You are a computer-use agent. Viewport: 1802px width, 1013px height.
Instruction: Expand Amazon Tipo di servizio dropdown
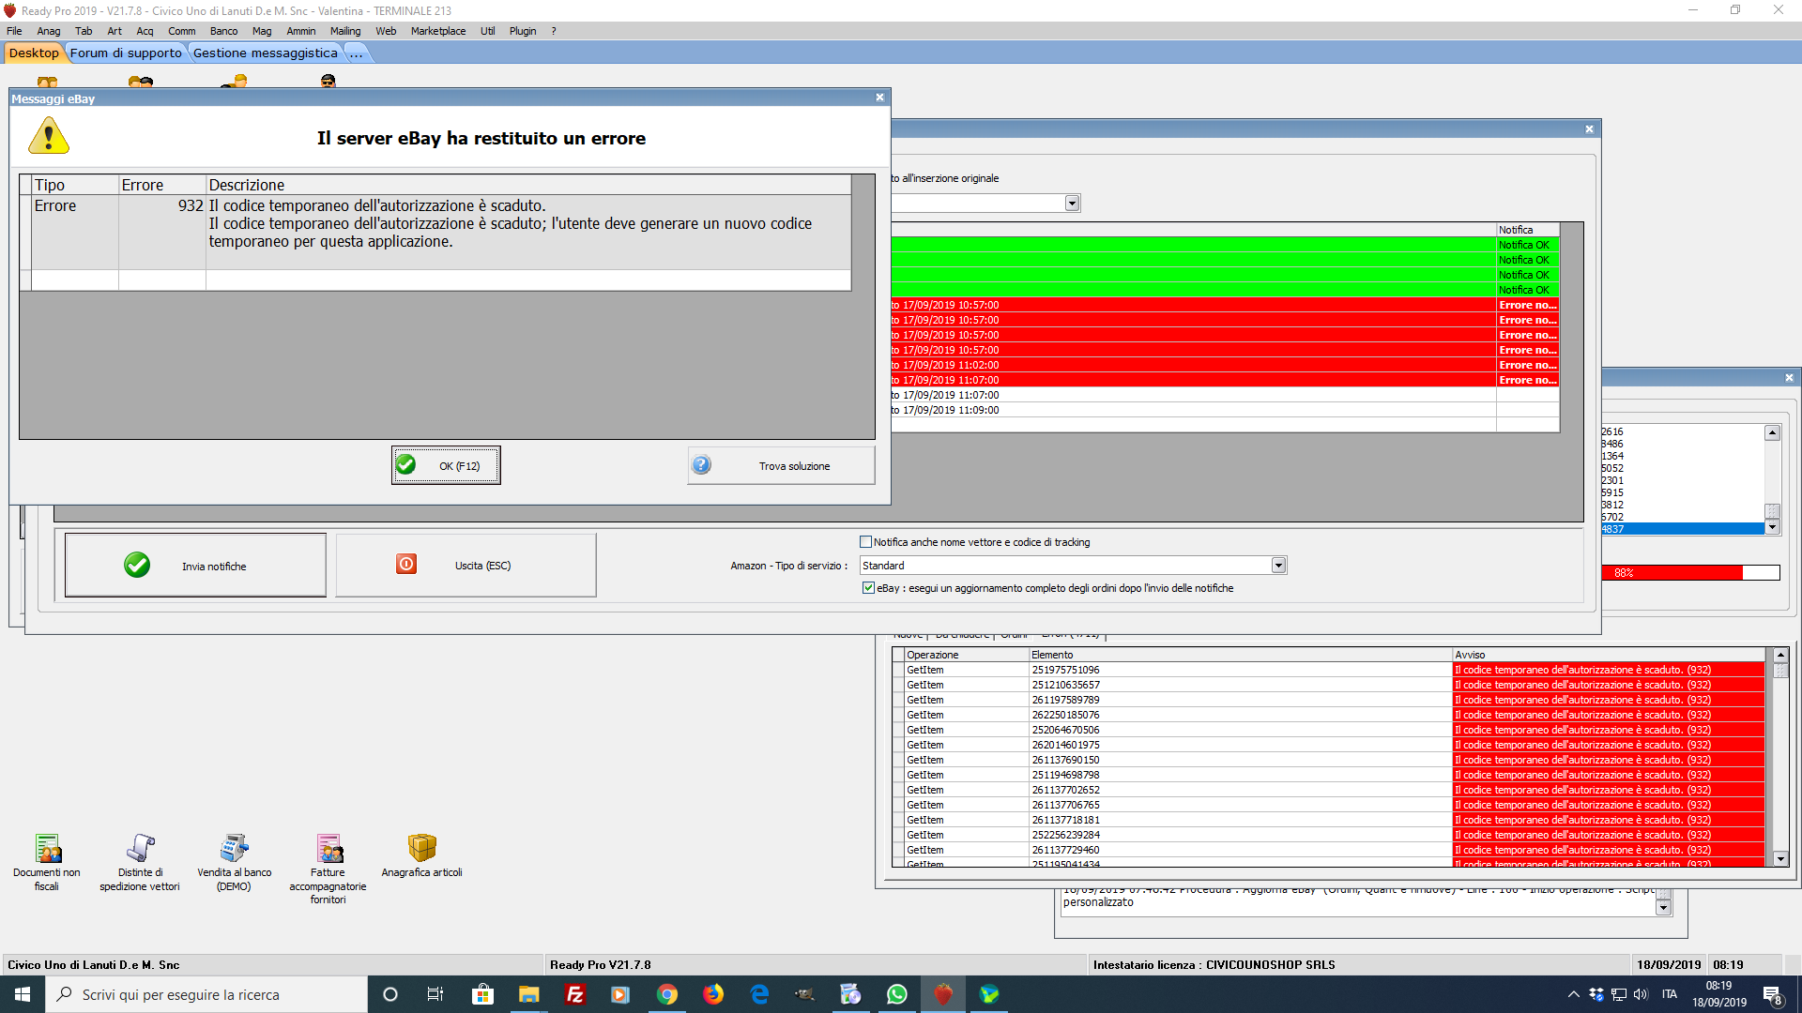(1277, 566)
